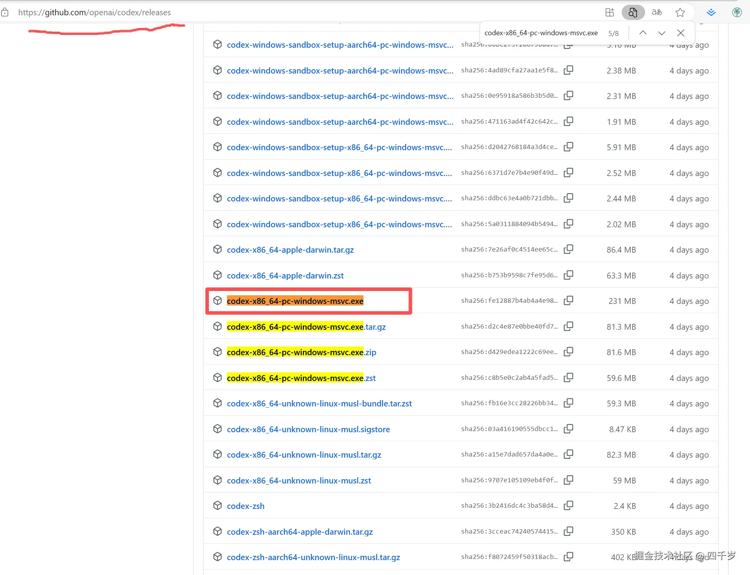
Task: Download codex-zsh-aarch64-apple-darwin.tar.gz
Action: (300, 532)
